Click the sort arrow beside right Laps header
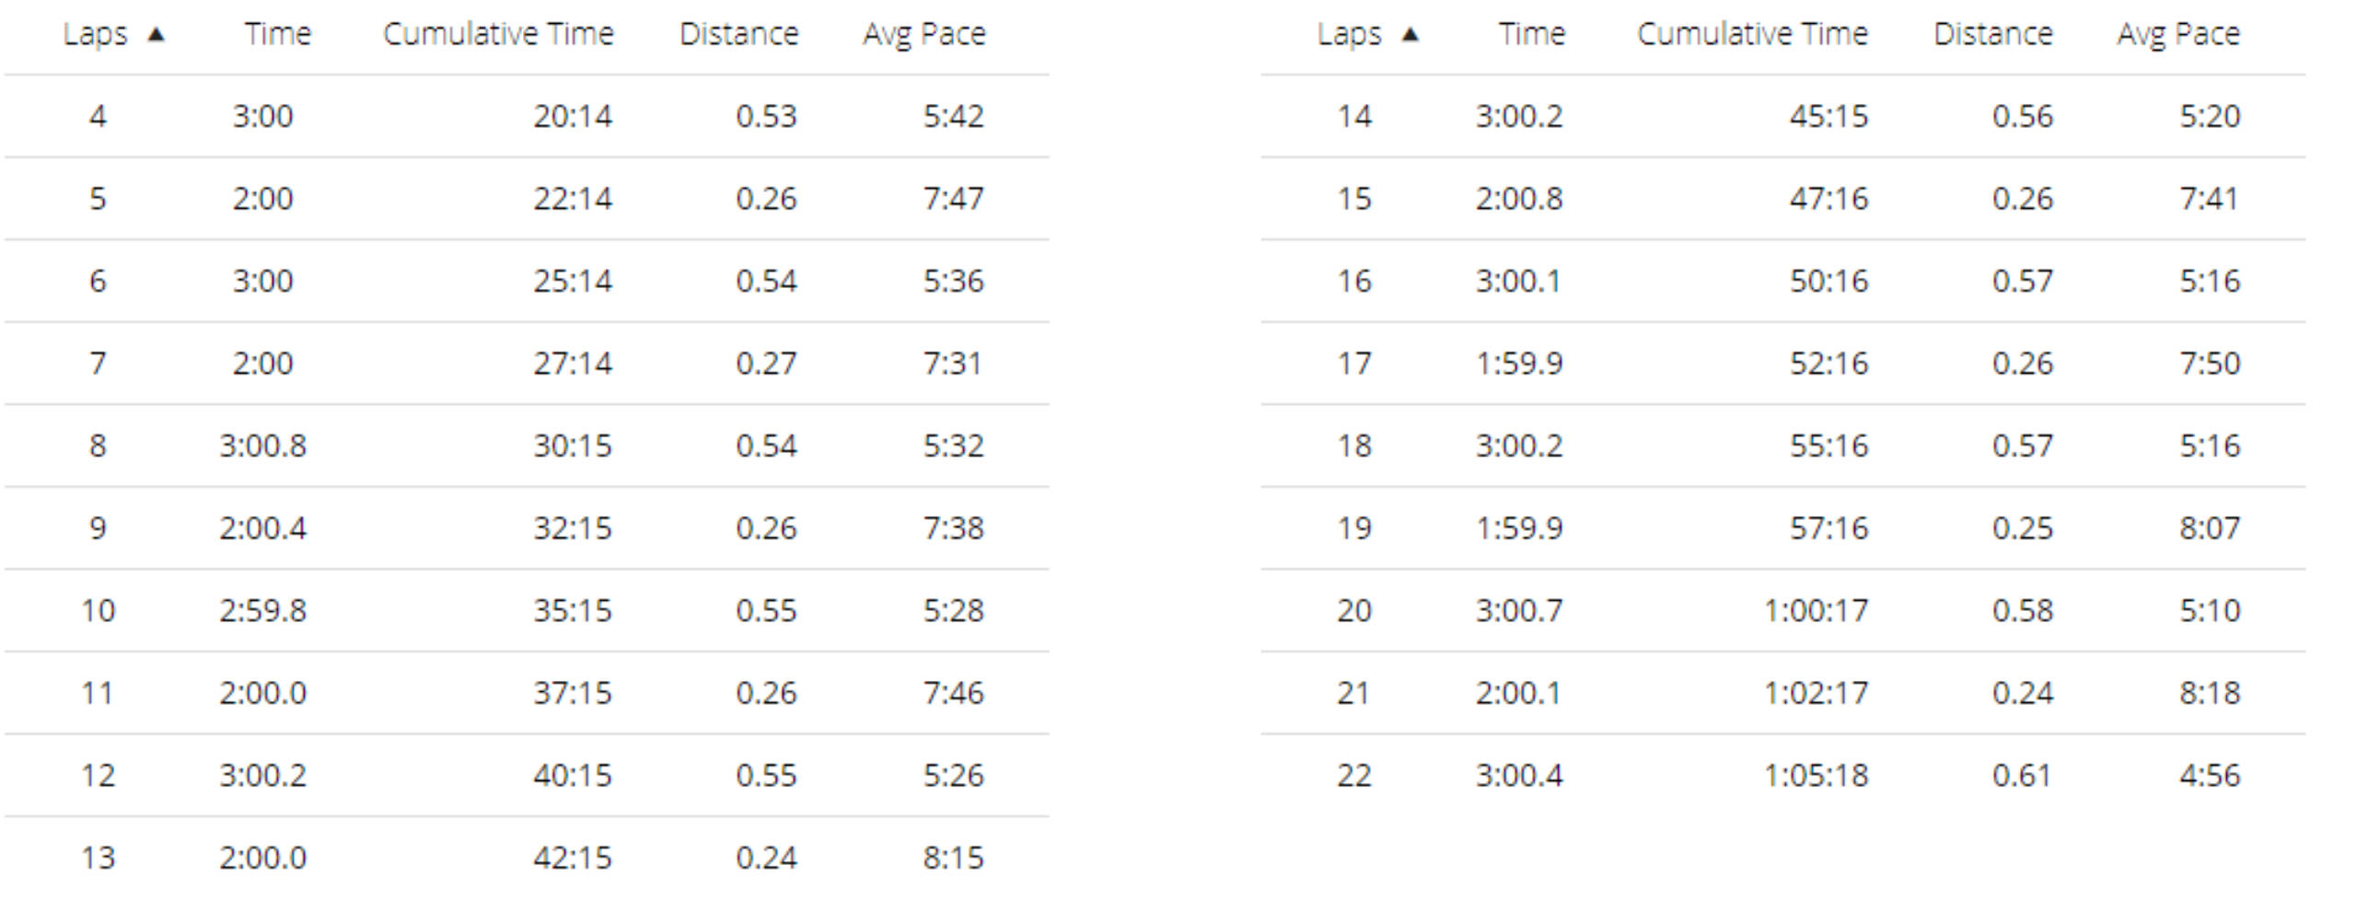 [1410, 35]
